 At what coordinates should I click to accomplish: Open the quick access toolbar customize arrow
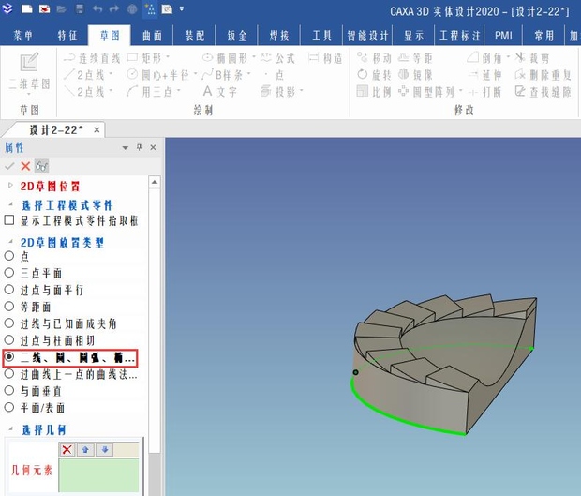(x=182, y=8)
